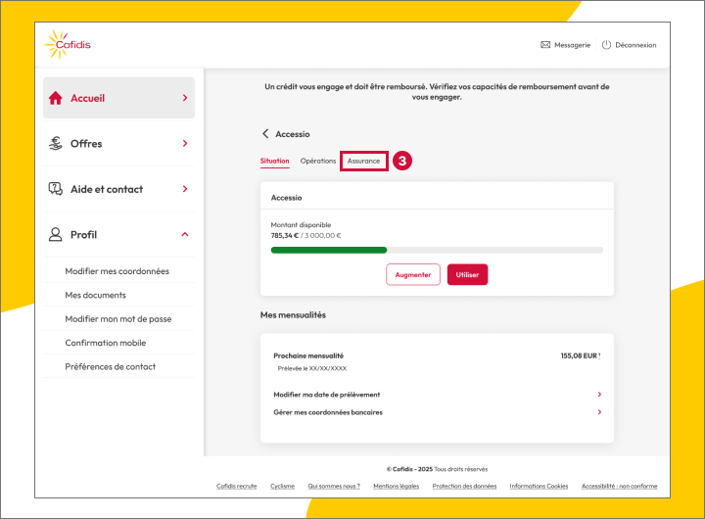This screenshot has height=519, width=705.
Task: Select Modifier mon mot de passe
Action: pyautogui.click(x=118, y=319)
